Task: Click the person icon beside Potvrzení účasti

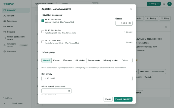Action: point(5,45)
